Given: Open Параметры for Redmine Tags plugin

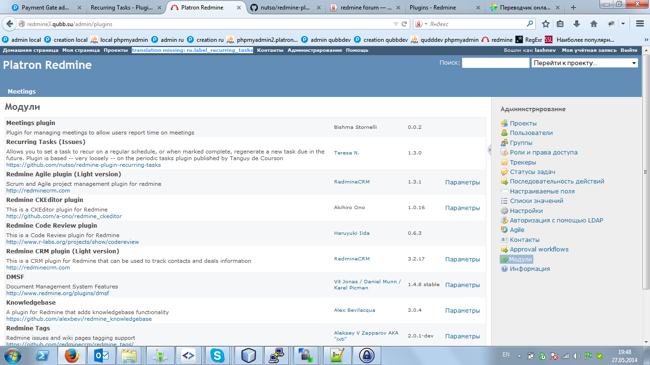Looking at the screenshot, I should pos(463,336).
